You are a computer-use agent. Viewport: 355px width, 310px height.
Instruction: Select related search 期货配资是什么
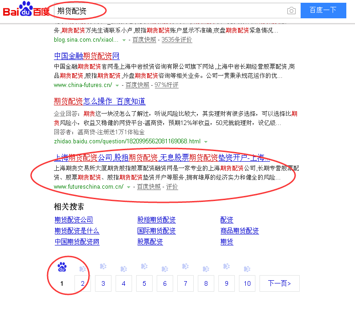coord(77,231)
